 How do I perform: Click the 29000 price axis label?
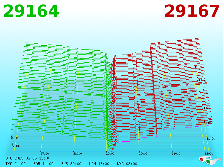point(110,154)
